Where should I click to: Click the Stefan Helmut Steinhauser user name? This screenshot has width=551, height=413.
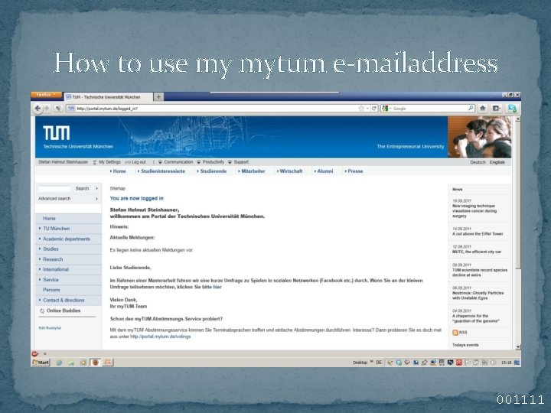(63, 162)
